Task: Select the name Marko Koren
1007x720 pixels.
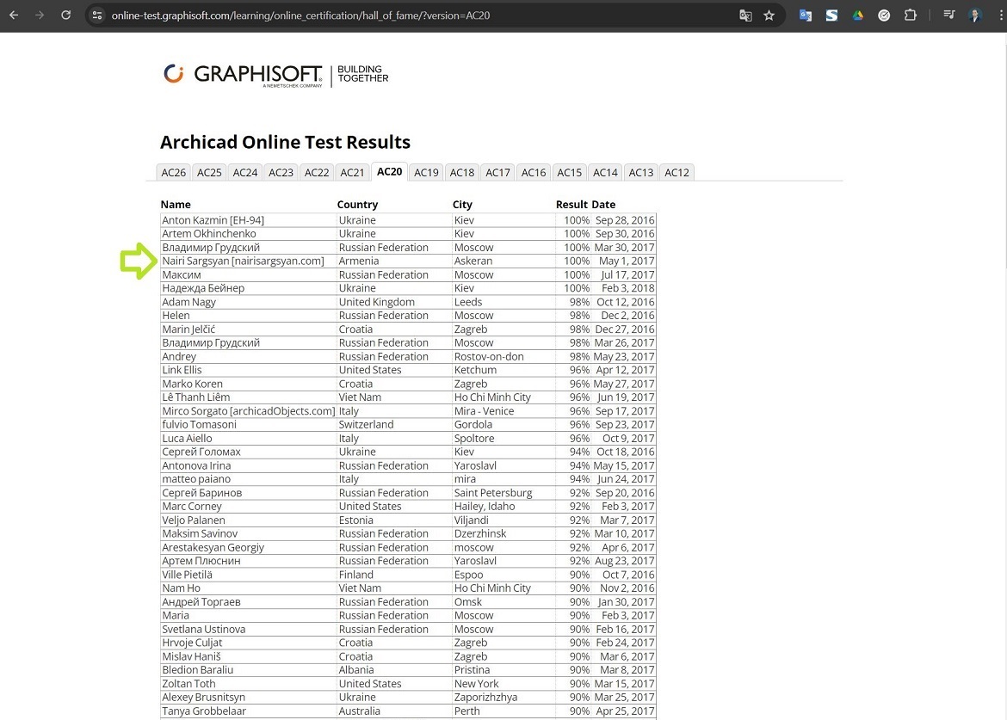Action: [193, 384]
